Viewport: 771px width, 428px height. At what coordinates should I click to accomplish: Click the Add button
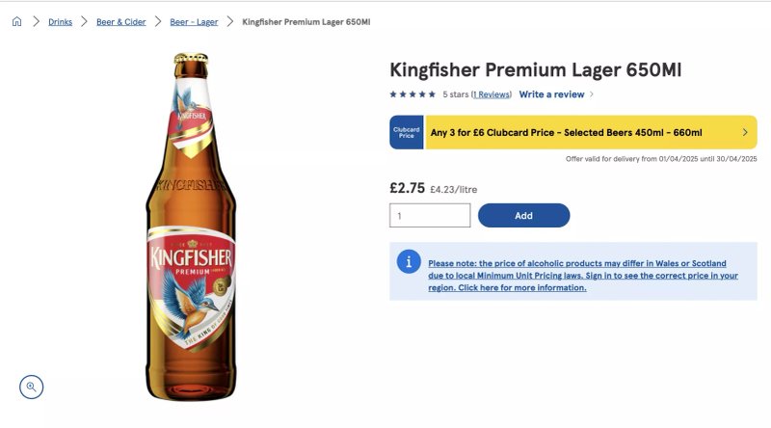pos(523,216)
